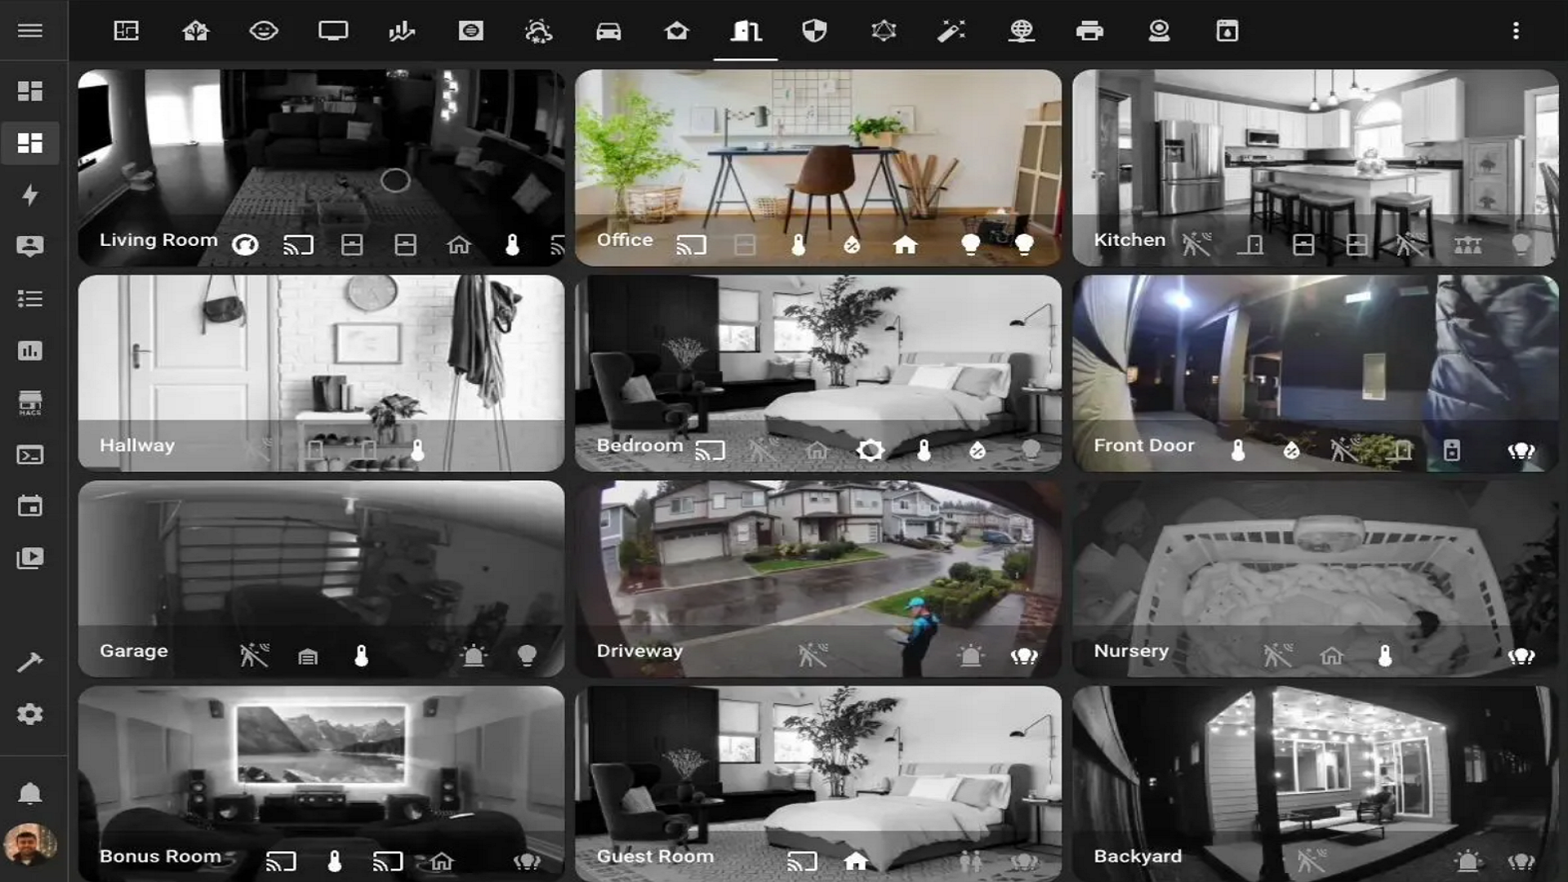Switch to the security shield tab
1568x882 pixels.
coord(814,31)
